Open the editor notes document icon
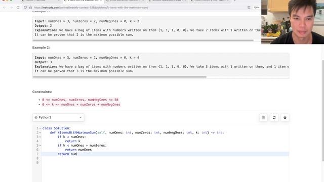The height and width of the screenshot is (182, 324). tap(263, 118)
